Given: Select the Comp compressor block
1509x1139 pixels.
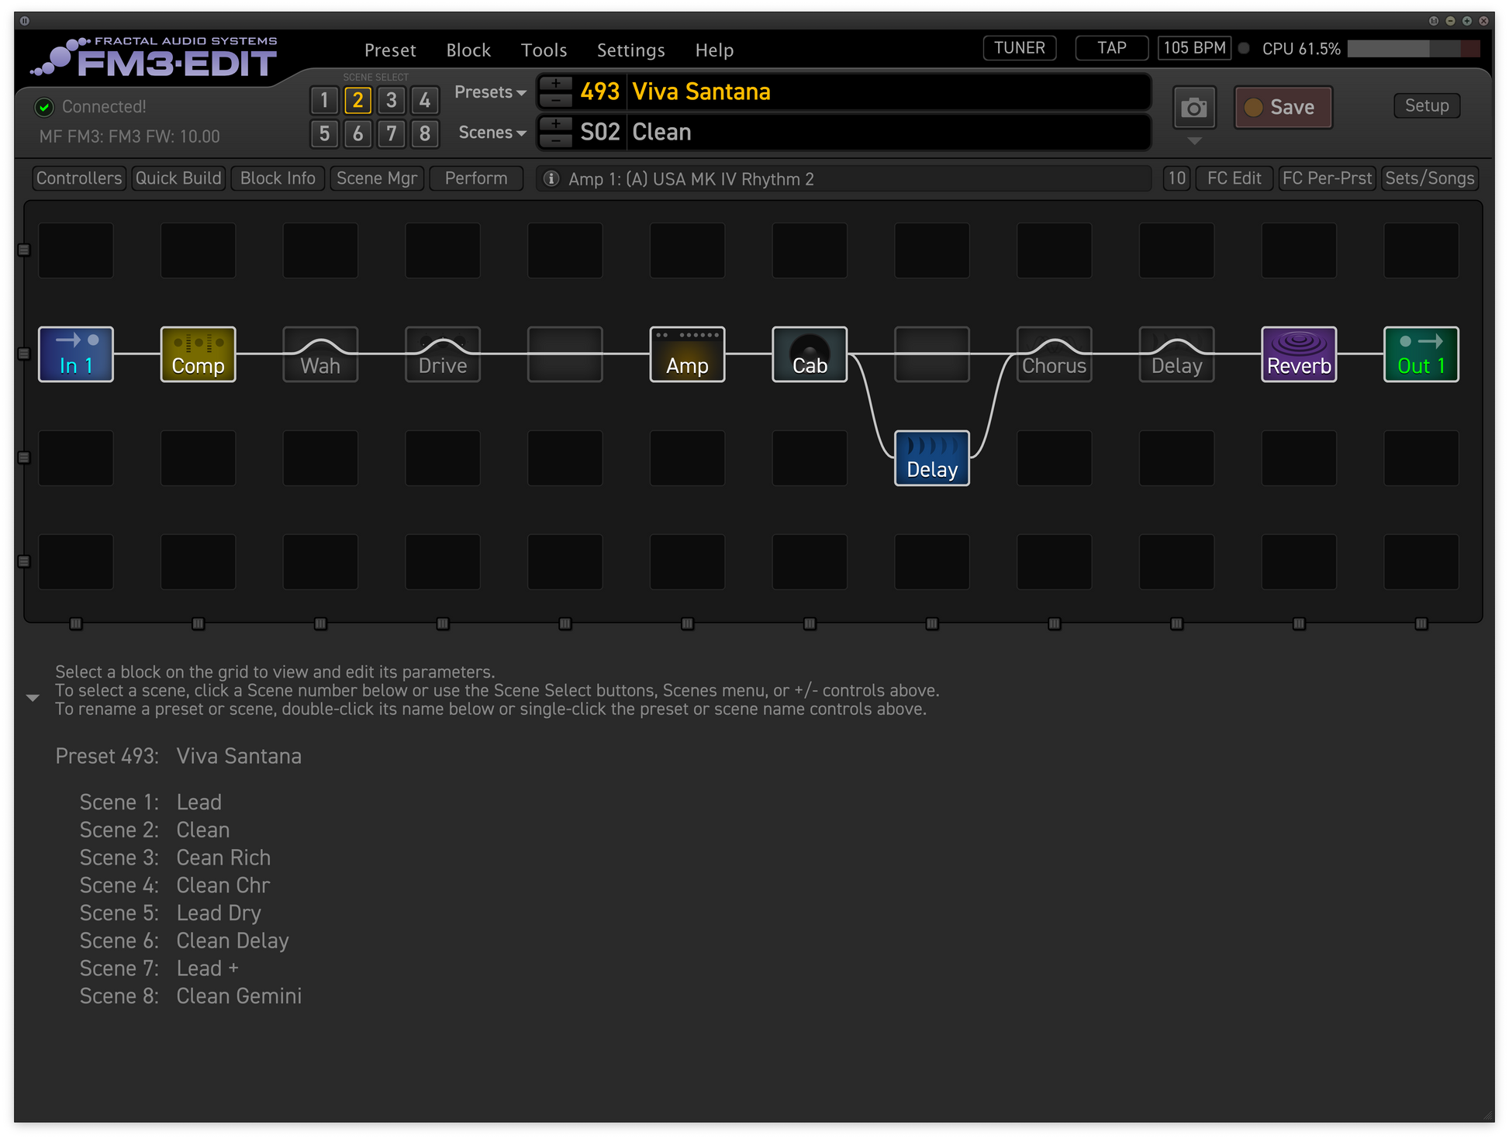Looking at the screenshot, I should [x=198, y=354].
